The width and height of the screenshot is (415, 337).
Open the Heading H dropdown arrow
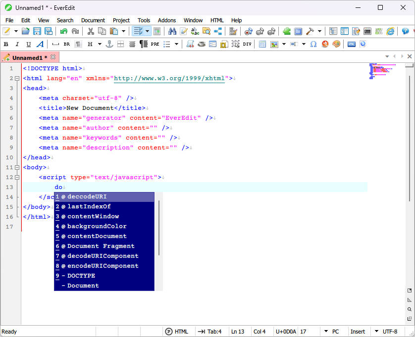coord(100,44)
